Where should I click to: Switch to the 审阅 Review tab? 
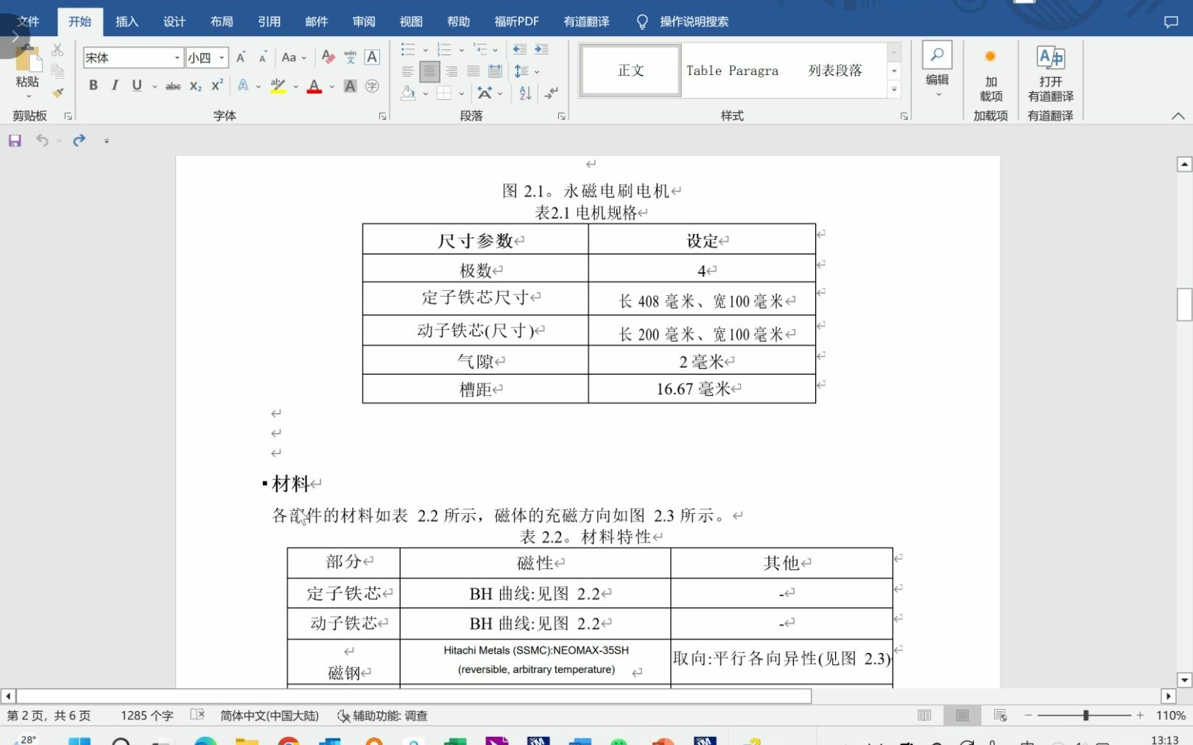pos(364,21)
